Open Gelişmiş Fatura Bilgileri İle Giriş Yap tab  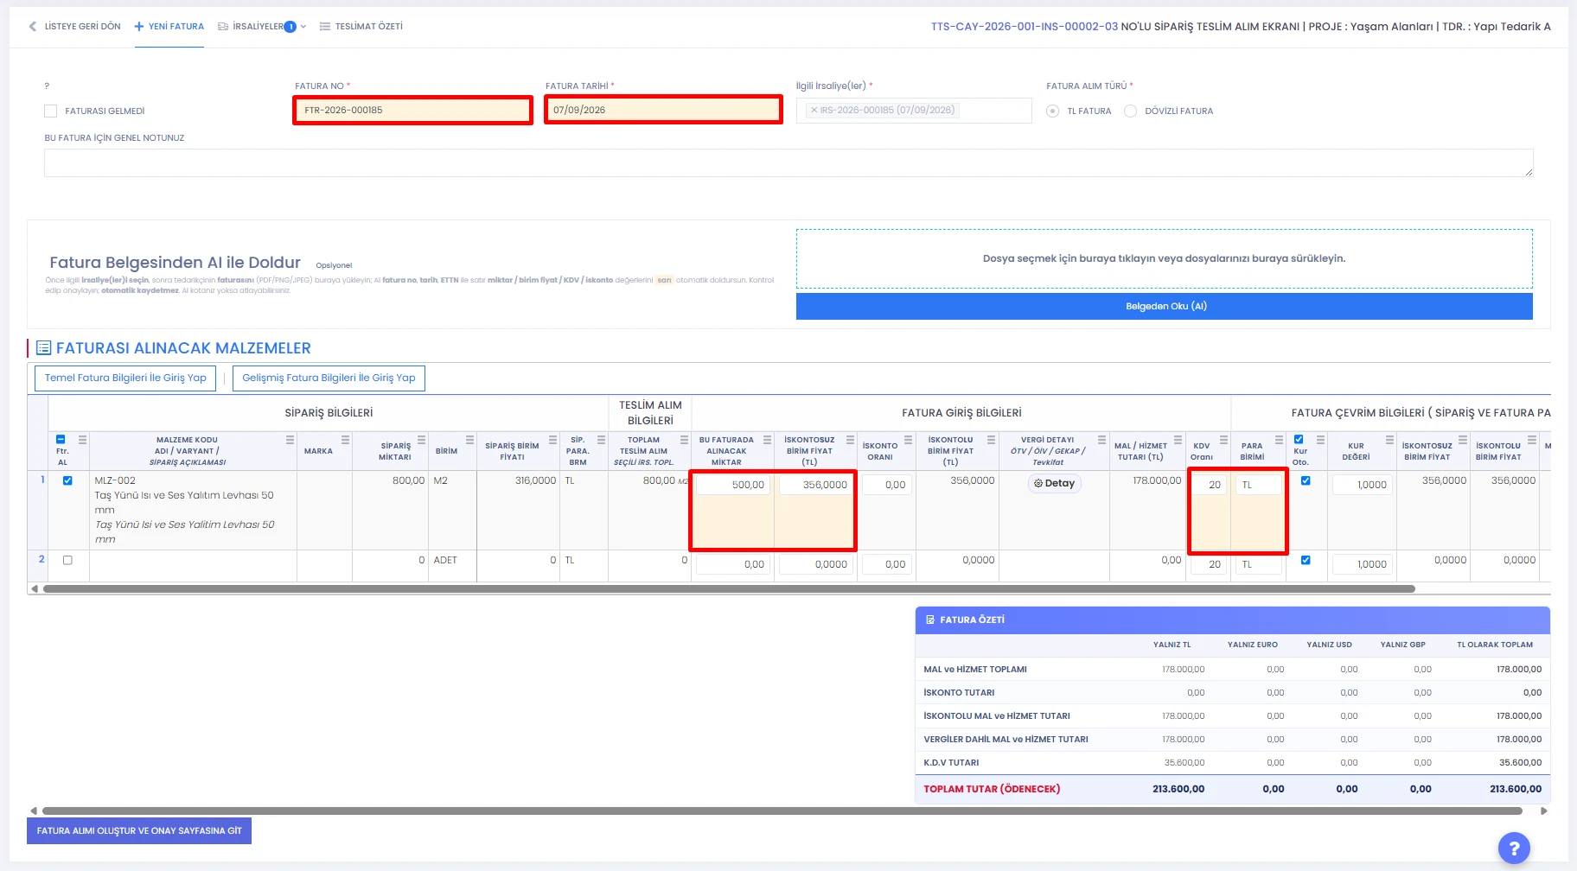(x=329, y=378)
